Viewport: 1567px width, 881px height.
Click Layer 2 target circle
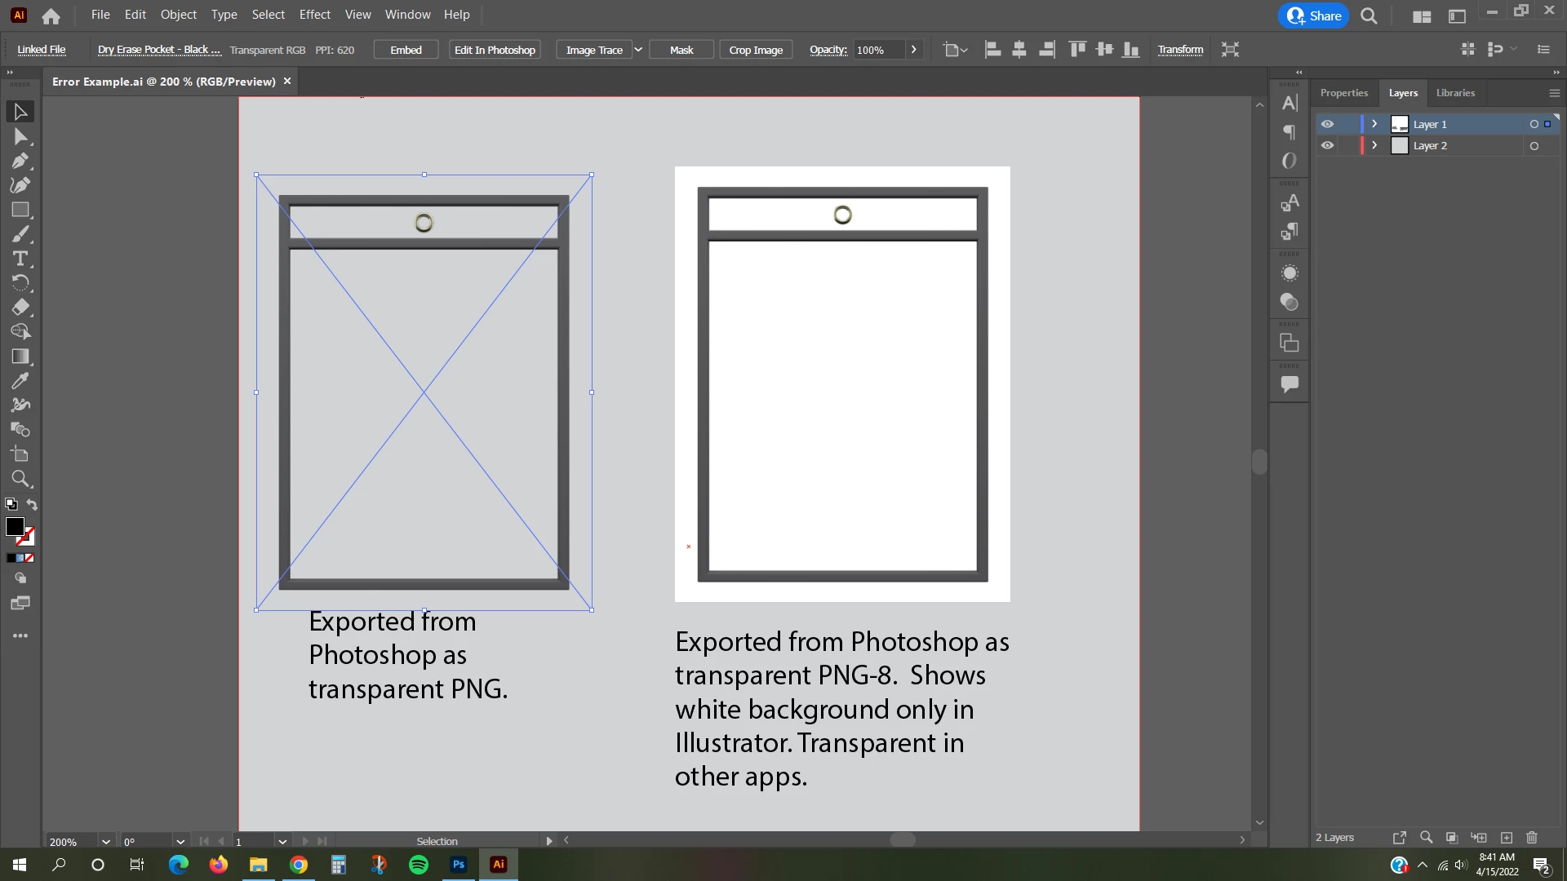pyautogui.click(x=1534, y=146)
